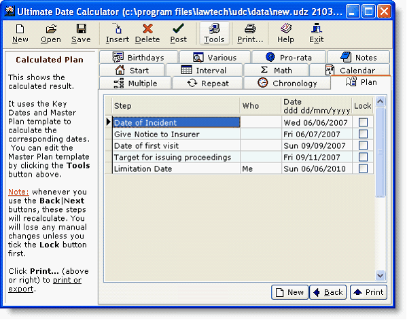Viewport: 407px width, 320px height.
Task: Click the 'Me' cell in Who column
Action: 261,168
